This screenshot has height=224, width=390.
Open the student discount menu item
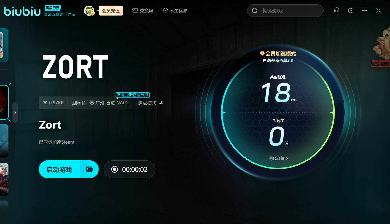click(x=175, y=11)
